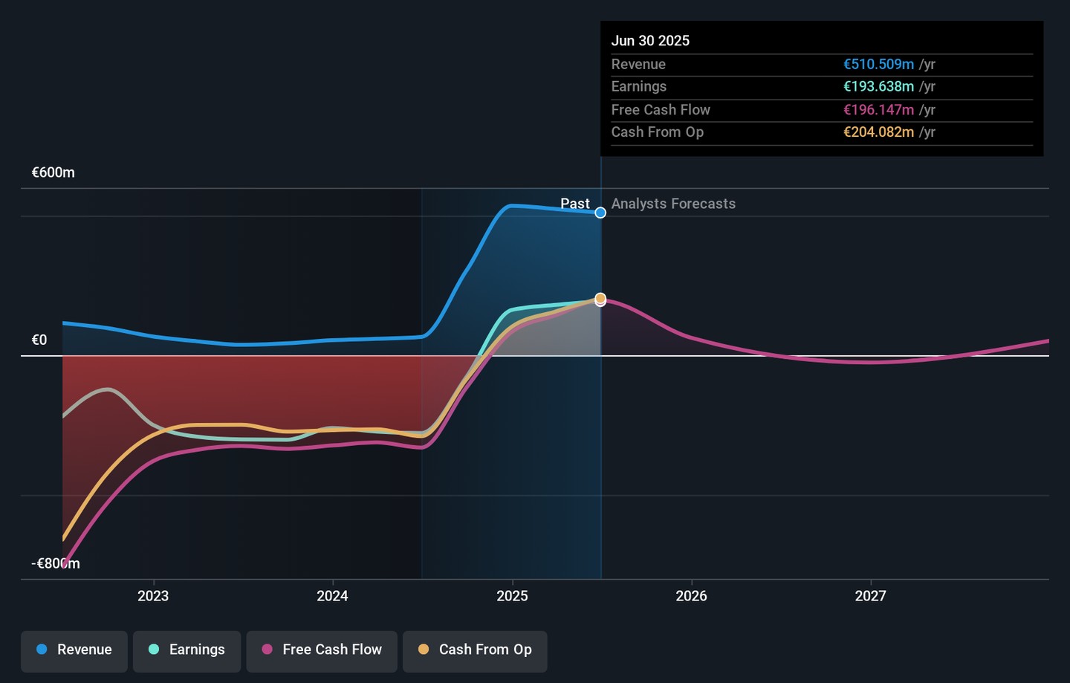This screenshot has height=683, width=1070.
Task: Click the Jun 30 2025 tooltip date
Action: [650, 41]
